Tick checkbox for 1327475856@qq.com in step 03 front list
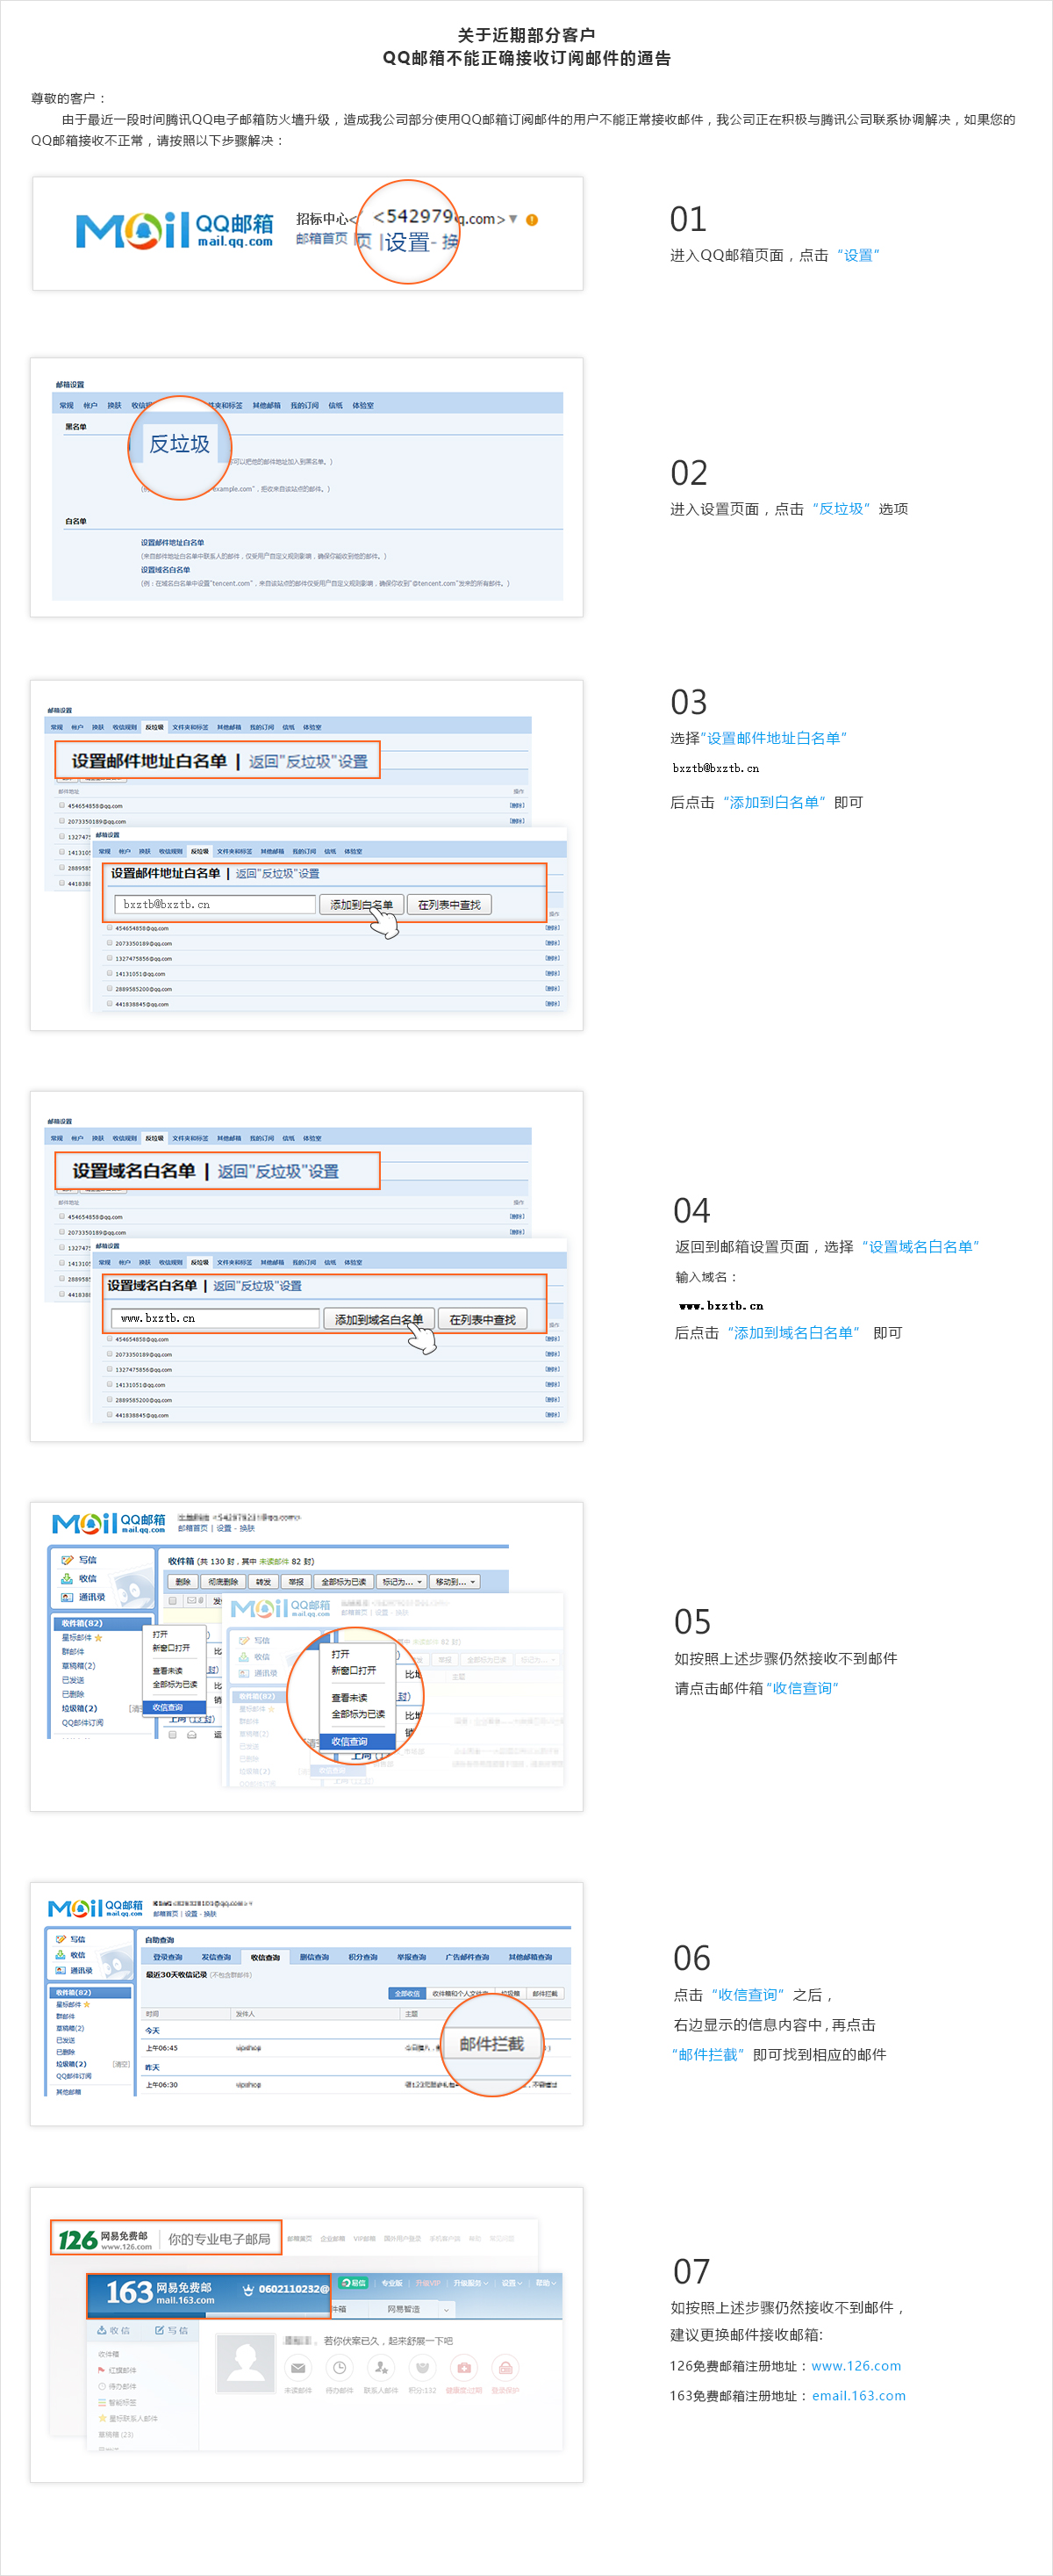 coord(110,958)
